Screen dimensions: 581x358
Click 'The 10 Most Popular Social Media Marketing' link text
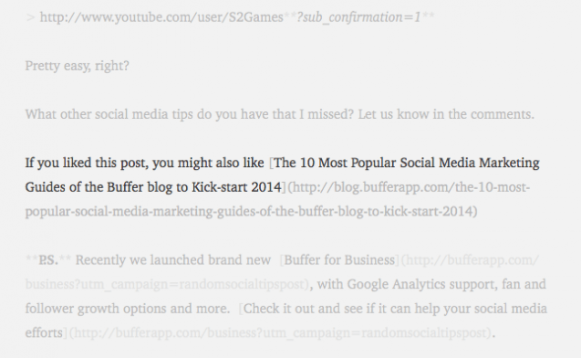407,163
